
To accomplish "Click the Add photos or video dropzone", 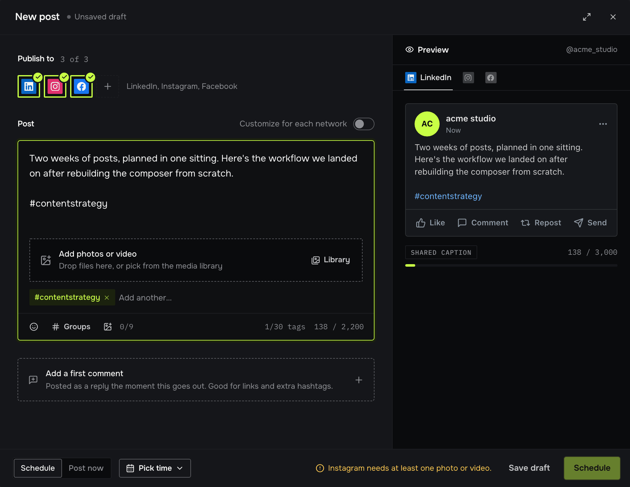I will tap(196, 260).
